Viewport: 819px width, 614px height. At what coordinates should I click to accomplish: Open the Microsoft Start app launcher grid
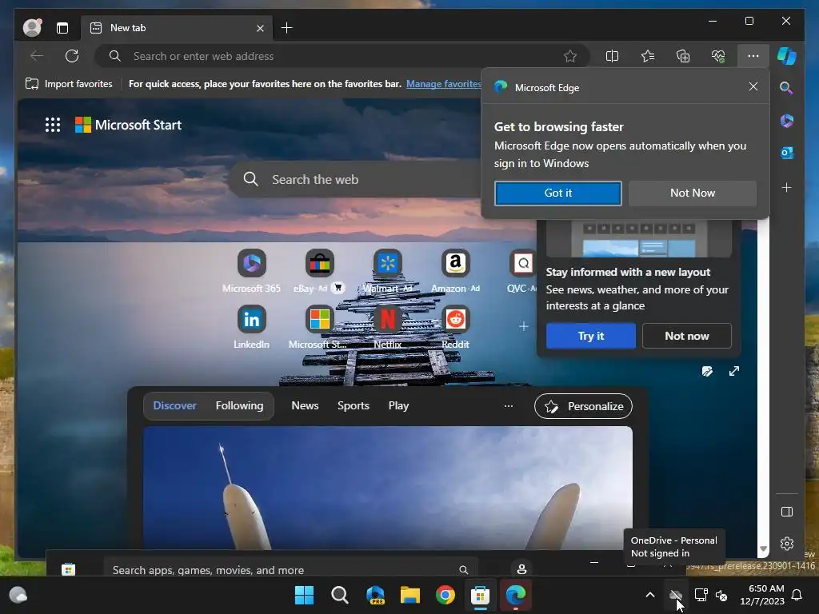(53, 125)
